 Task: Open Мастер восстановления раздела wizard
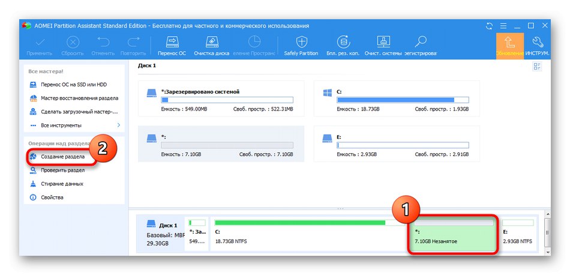(x=74, y=98)
